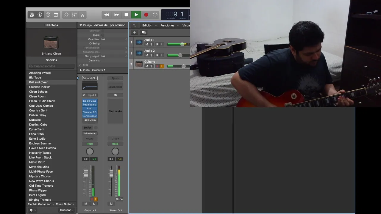
Task: Add a new track with plus icon
Action: click(x=134, y=32)
